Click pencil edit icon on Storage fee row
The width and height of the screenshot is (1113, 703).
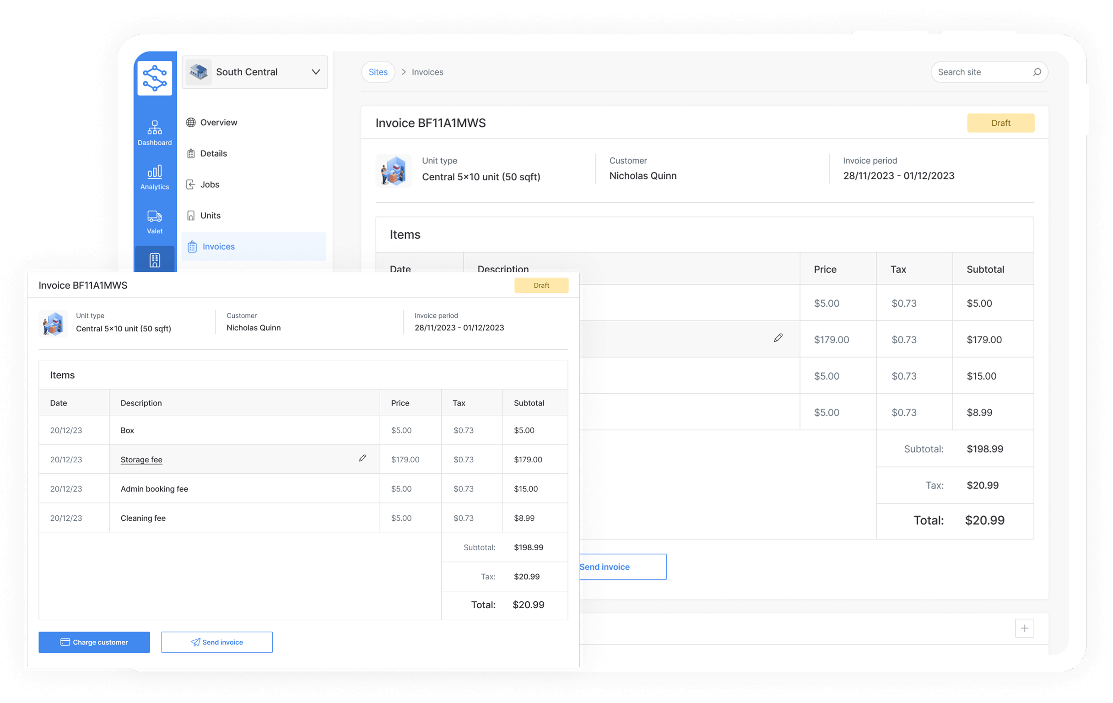pos(362,459)
